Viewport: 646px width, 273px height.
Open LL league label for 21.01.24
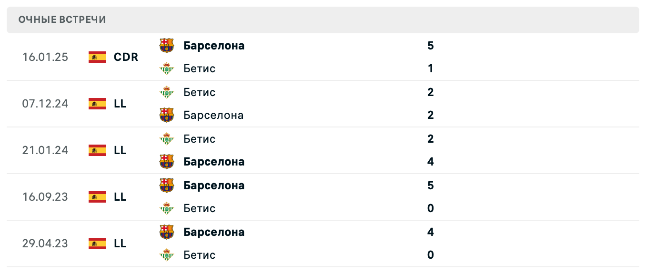(x=120, y=150)
